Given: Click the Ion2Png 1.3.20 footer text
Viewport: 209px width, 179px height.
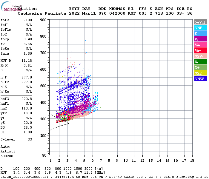Looking at the screenshot, I should coord(194,177).
